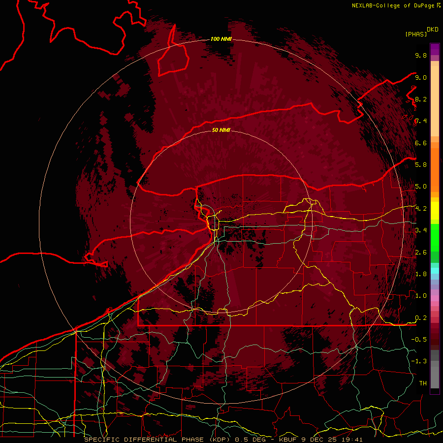Click the 9.0 legend value
The width and height of the screenshot is (443, 443).
tap(421, 77)
